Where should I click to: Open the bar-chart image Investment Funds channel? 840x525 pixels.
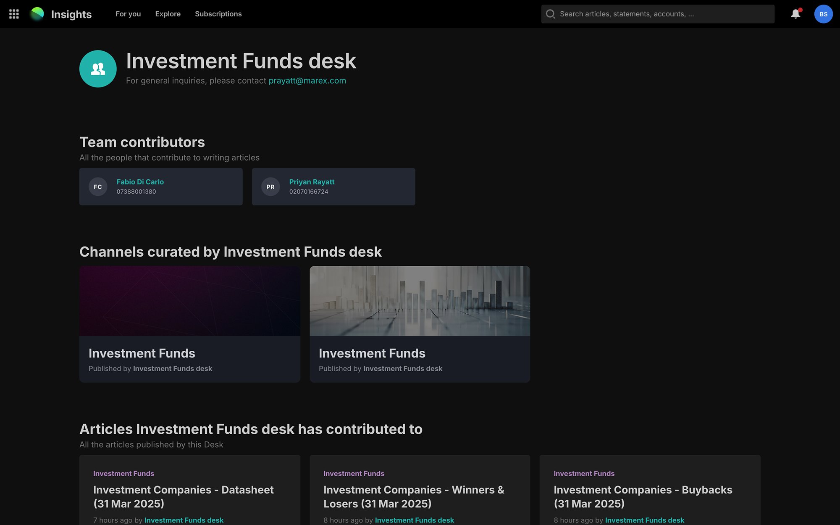click(420, 324)
